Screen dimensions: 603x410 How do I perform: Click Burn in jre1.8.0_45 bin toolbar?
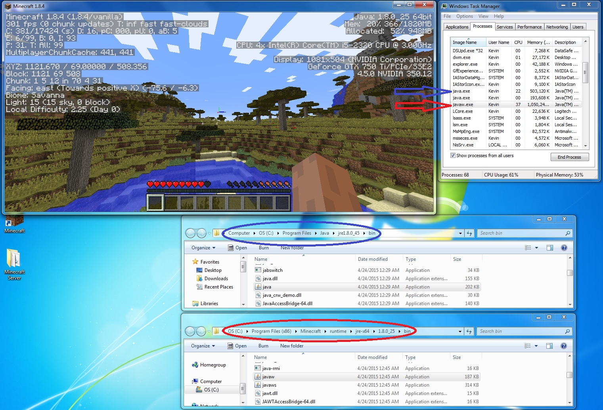point(264,248)
